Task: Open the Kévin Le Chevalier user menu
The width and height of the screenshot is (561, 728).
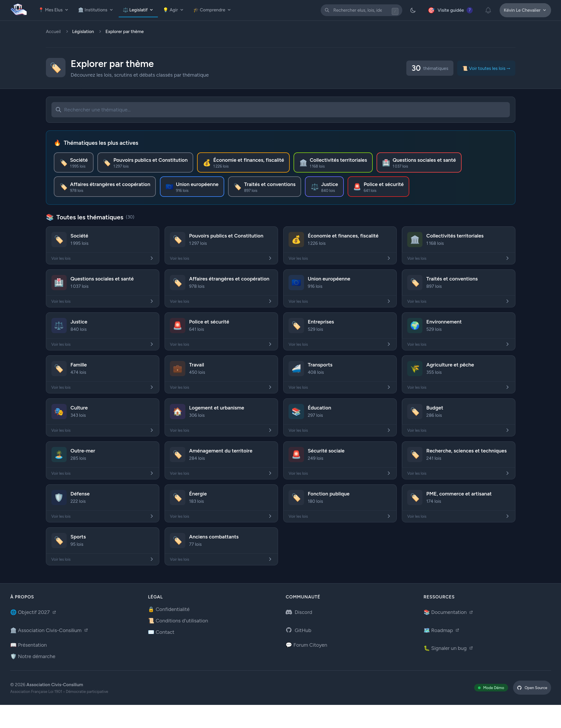Action: tap(525, 10)
